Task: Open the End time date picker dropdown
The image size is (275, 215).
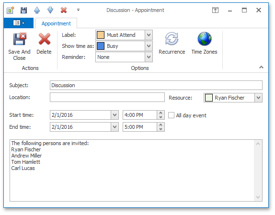Action: [115, 127]
